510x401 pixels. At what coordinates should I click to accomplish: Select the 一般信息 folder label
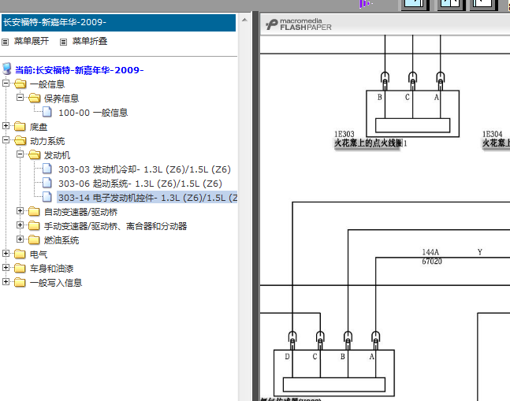47,84
